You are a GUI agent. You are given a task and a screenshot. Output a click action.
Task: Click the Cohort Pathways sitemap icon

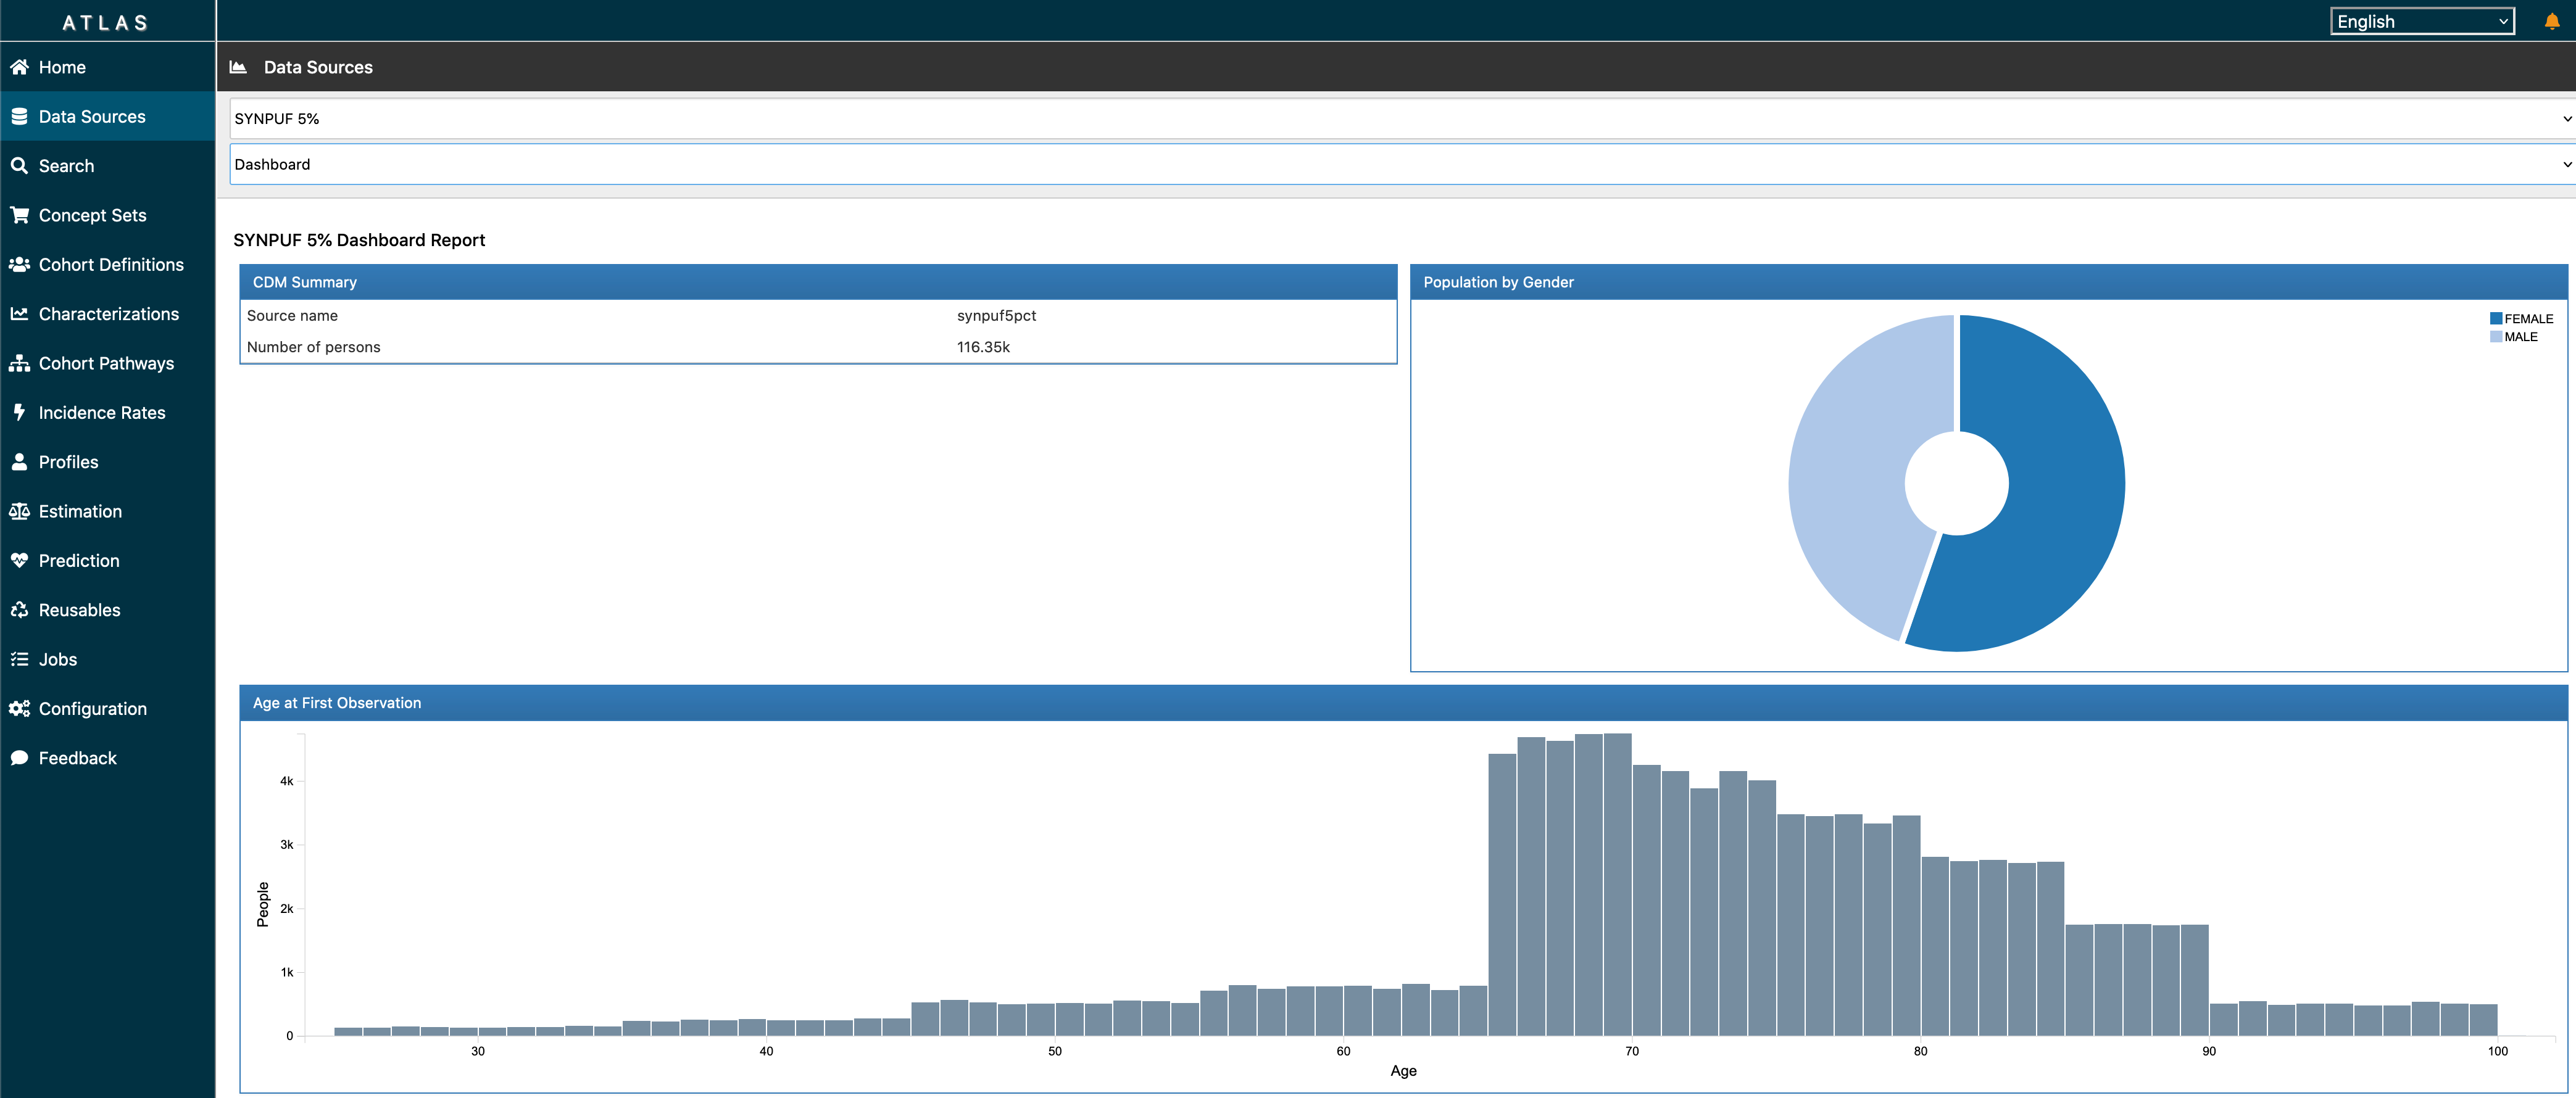tap(19, 364)
